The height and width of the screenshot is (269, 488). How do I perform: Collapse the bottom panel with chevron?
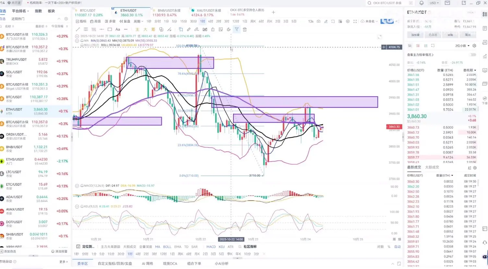(x=393, y=264)
